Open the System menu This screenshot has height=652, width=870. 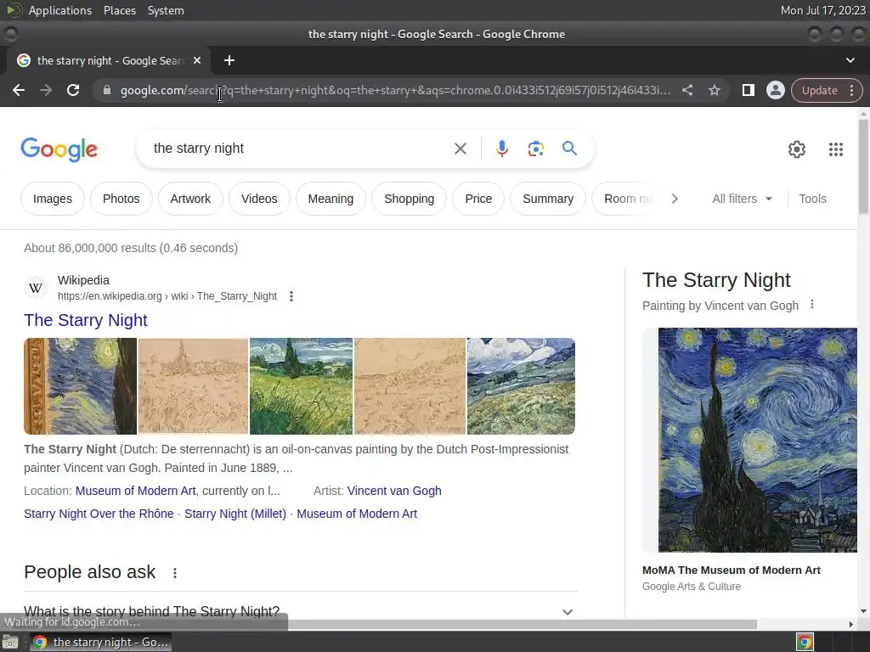coord(166,10)
